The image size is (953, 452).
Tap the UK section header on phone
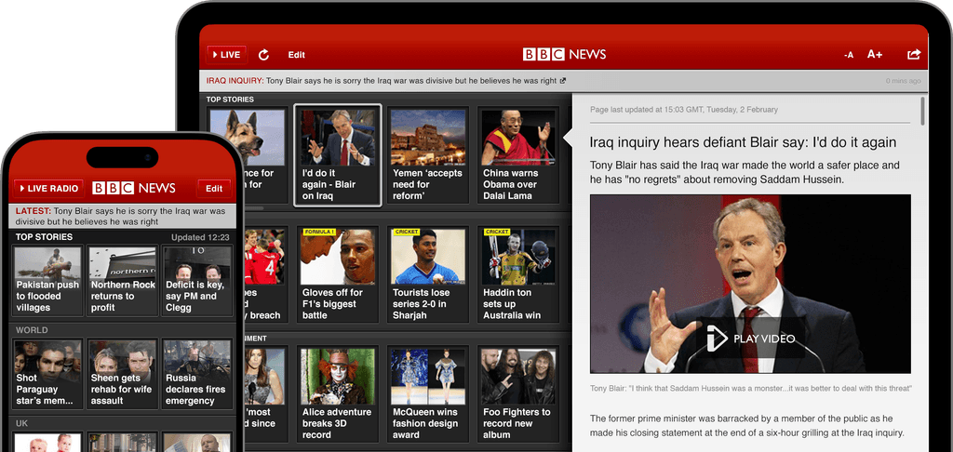[22, 423]
